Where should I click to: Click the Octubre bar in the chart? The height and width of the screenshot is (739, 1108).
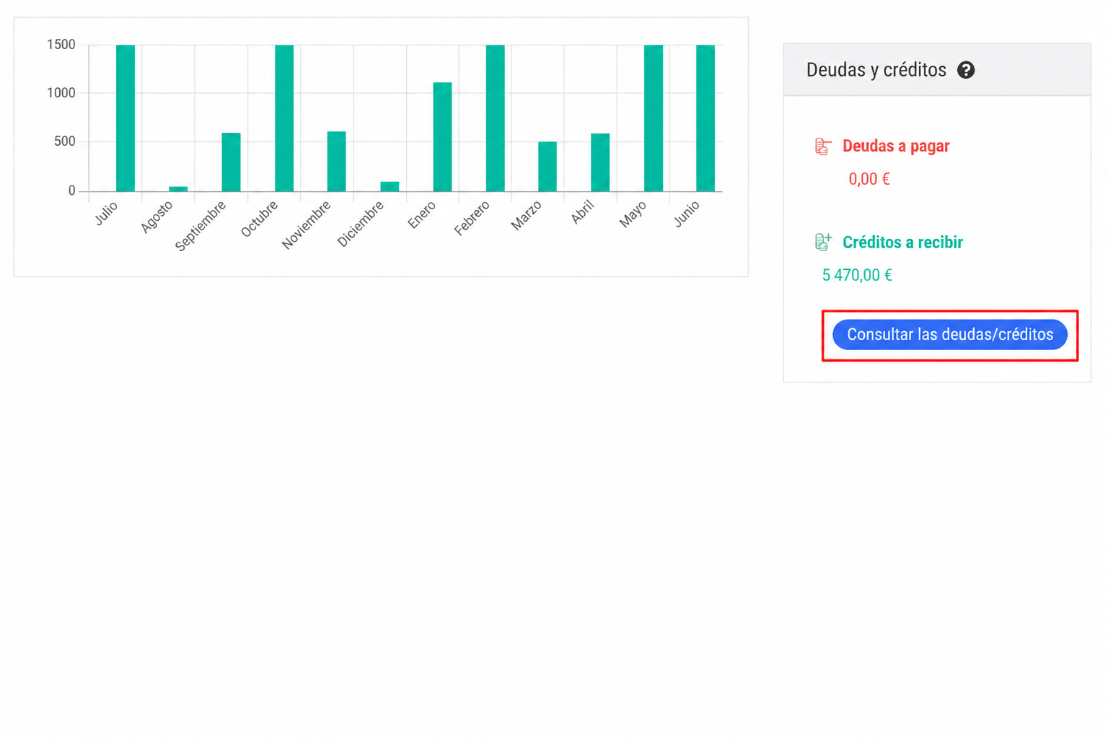[284, 118]
